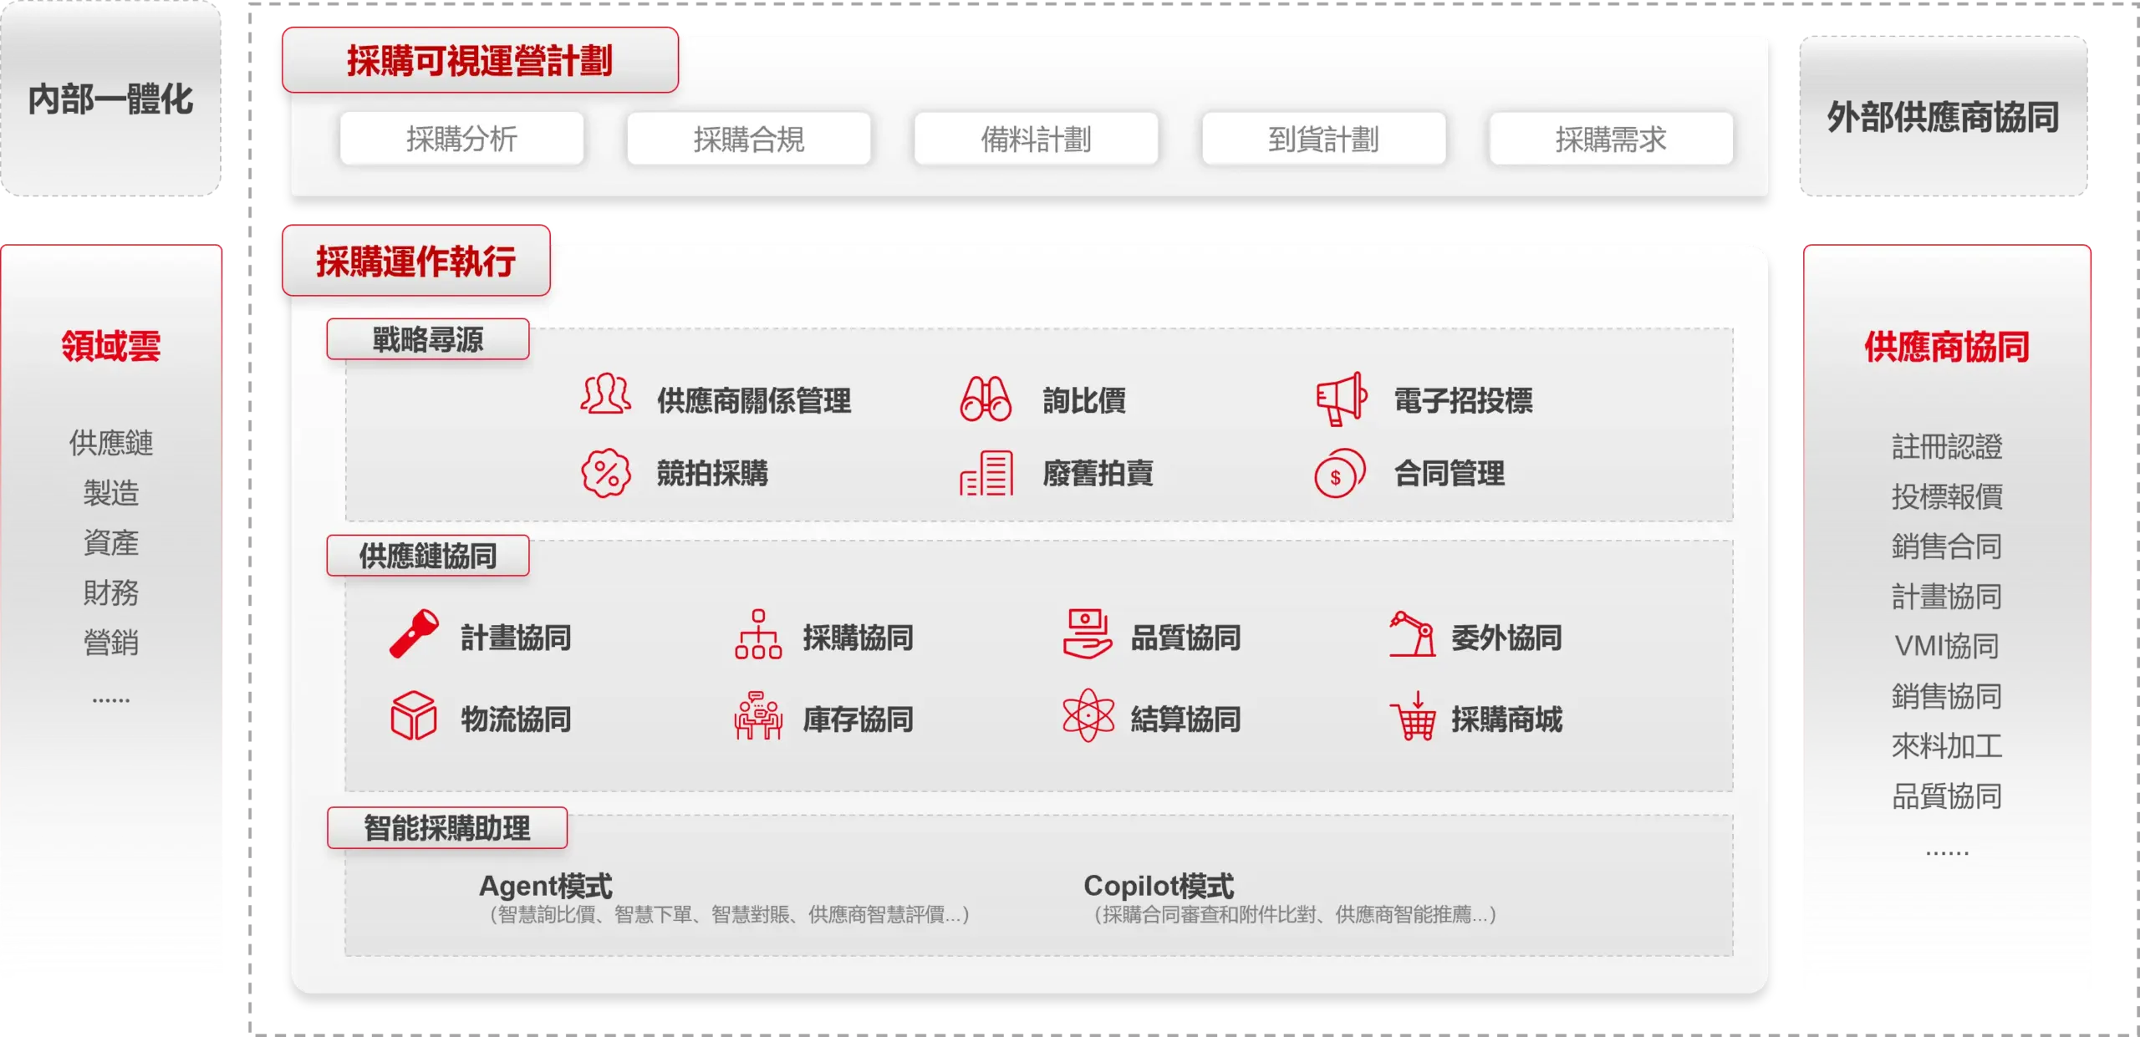Image resolution: width=2140 pixels, height=1037 pixels.
Task: Click the binoculars icon beside 詢比價
Action: [986, 399]
